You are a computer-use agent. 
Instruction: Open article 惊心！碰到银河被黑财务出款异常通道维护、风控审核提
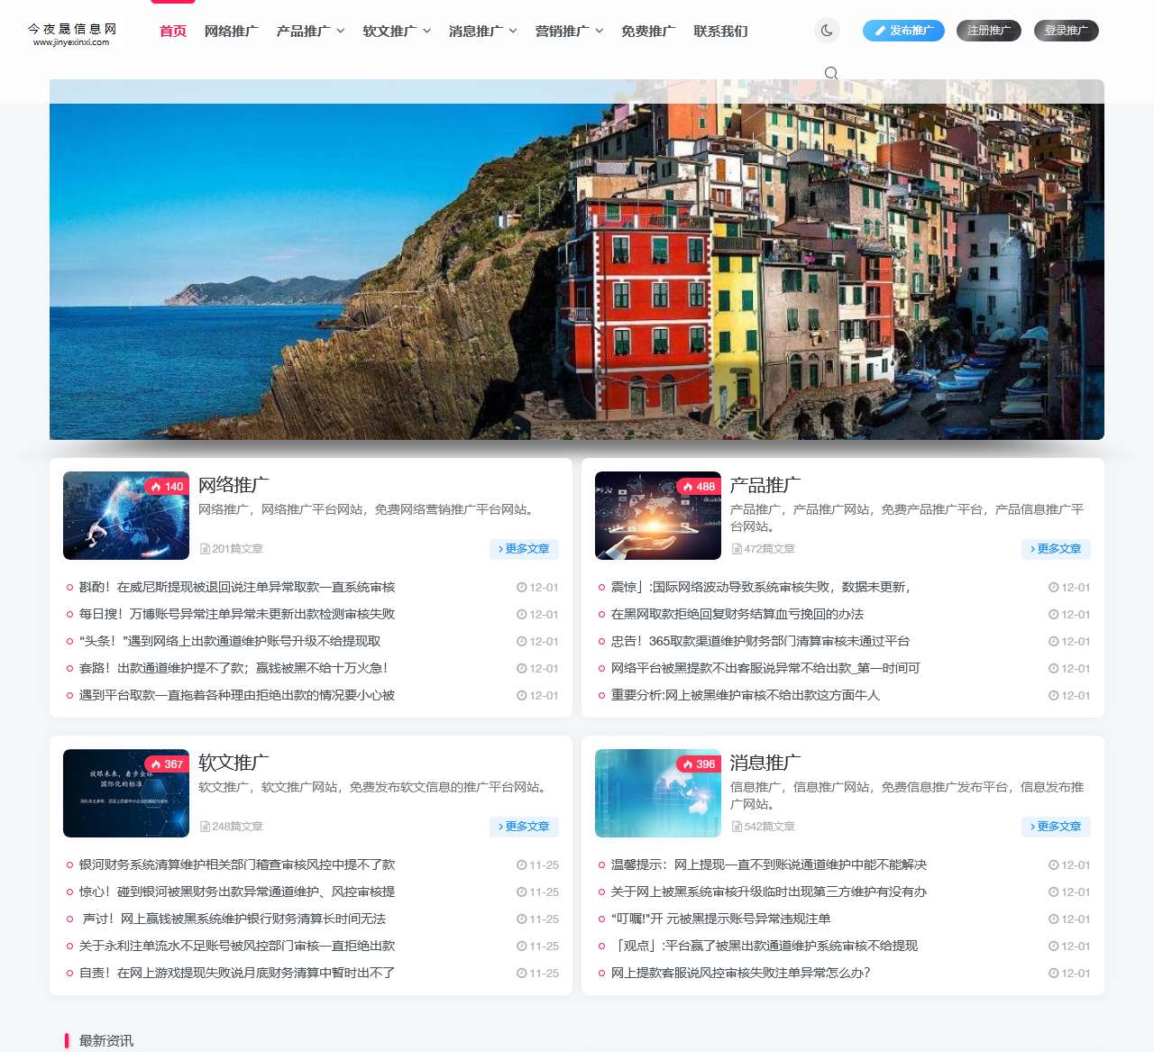237,892
